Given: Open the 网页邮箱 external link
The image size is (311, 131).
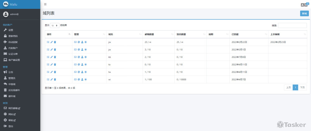Looking at the screenshot, I should [14, 108].
